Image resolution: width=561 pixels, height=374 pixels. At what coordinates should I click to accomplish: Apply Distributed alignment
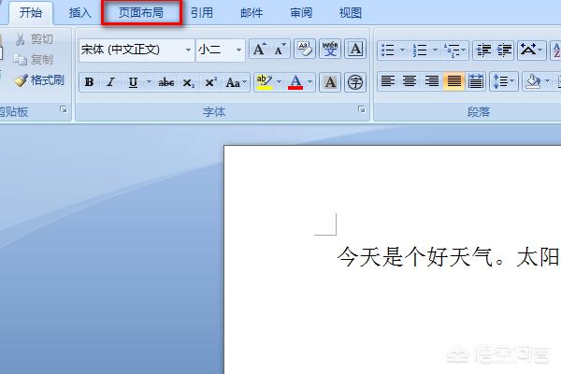click(476, 81)
